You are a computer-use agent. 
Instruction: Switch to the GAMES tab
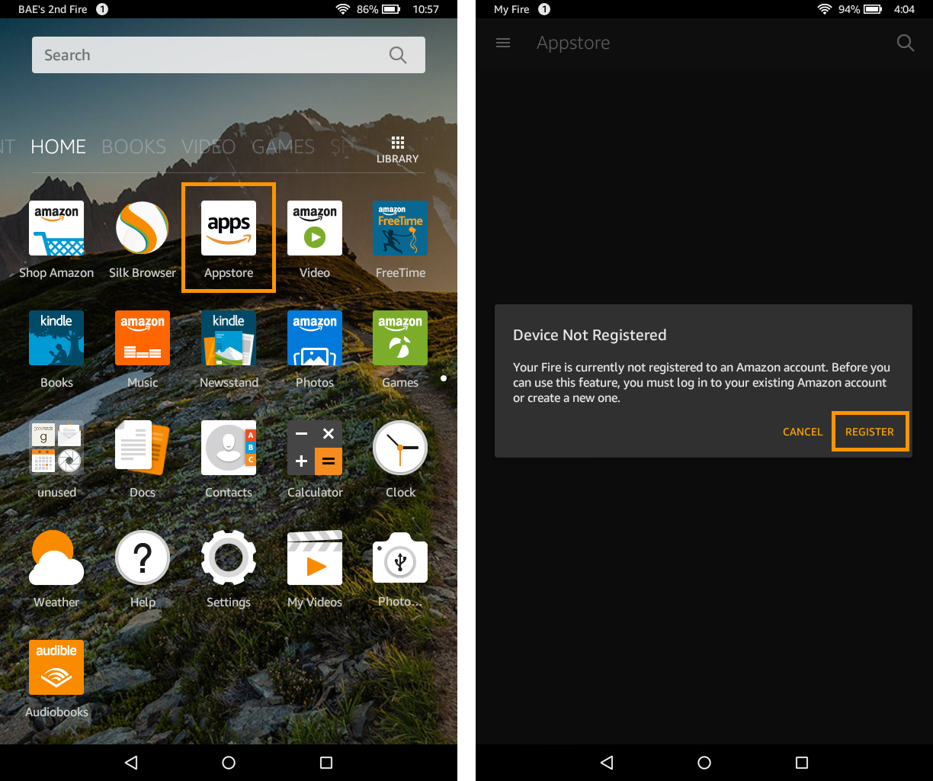pos(283,146)
